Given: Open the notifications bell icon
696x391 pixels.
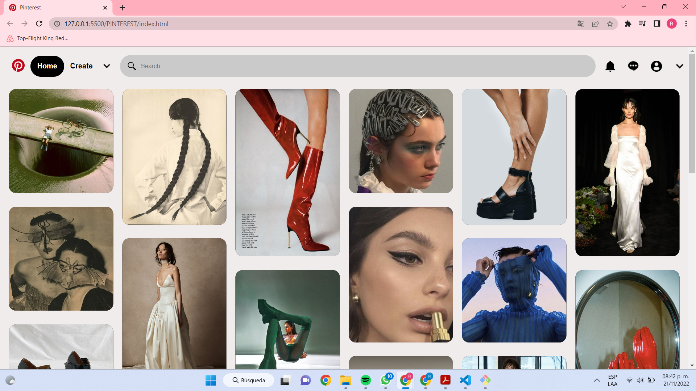Looking at the screenshot, I should pos(610,66).
